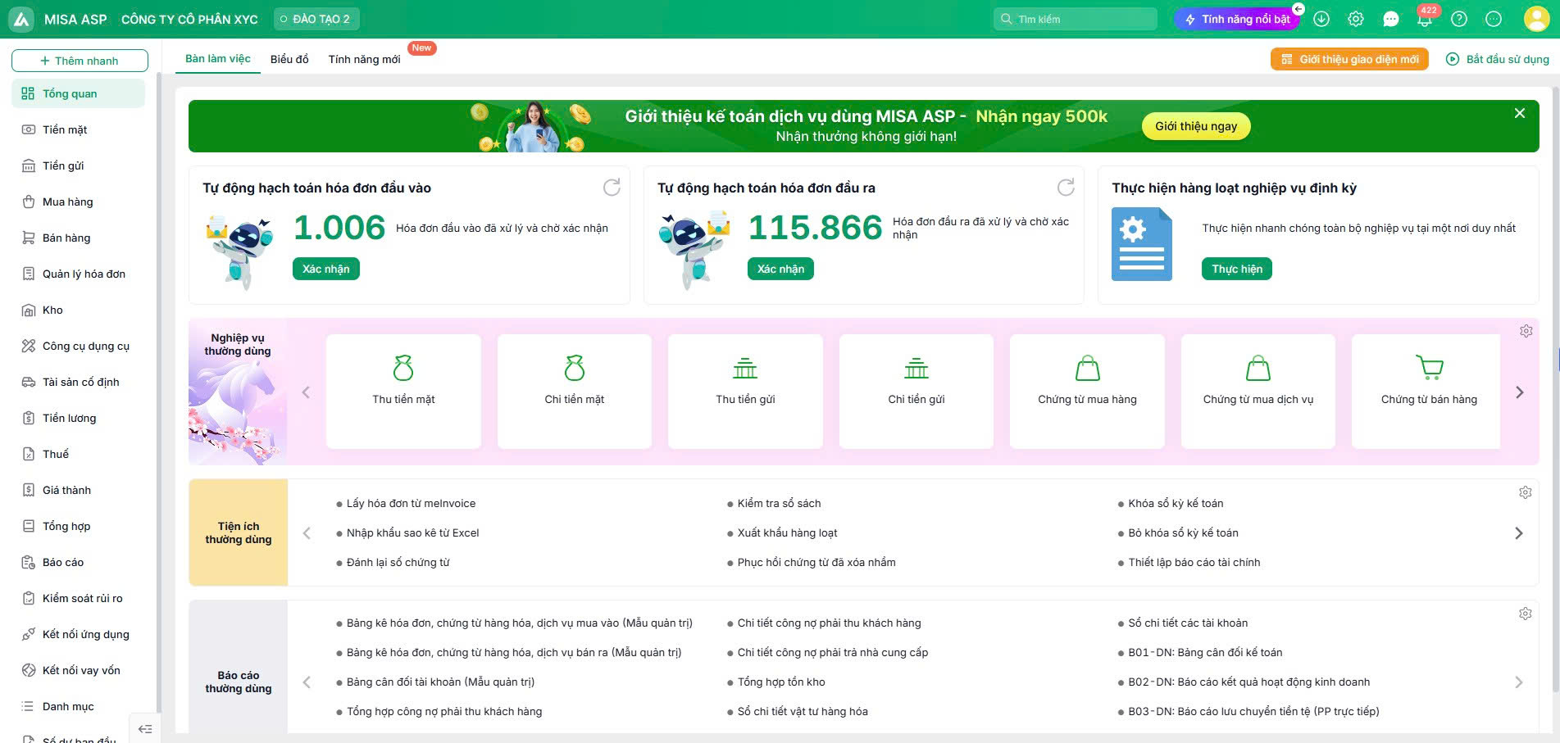Image resolution: width=1560 pixels, height=743 pixels.
Task: Click the MISA ASP logo icon
Action: pyautogui.click(x=21, y=19)
